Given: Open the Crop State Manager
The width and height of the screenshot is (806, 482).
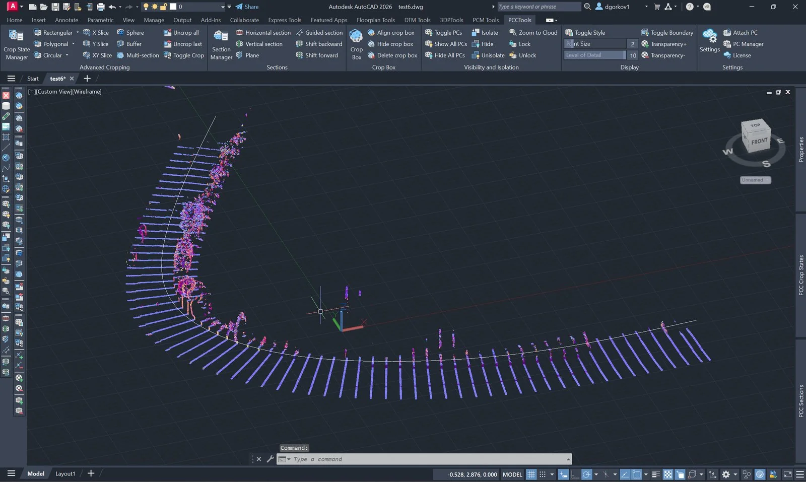Looking at the screenshot, I should point(17,44).
